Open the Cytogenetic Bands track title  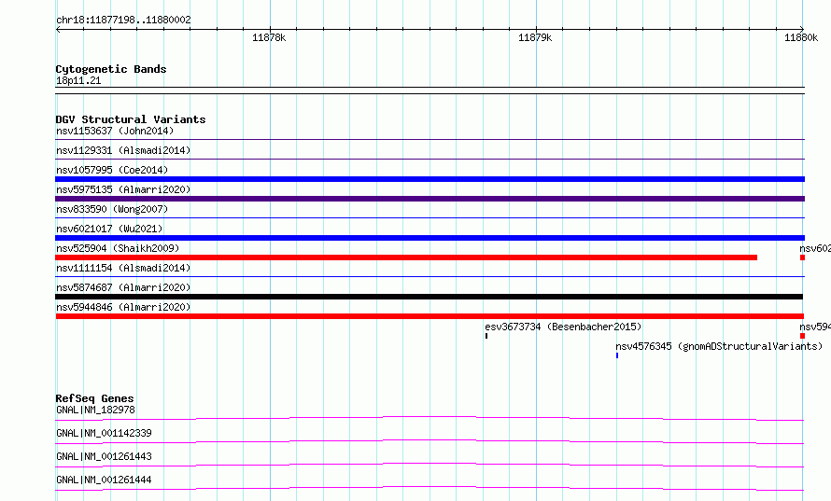(x=111, y=69)
